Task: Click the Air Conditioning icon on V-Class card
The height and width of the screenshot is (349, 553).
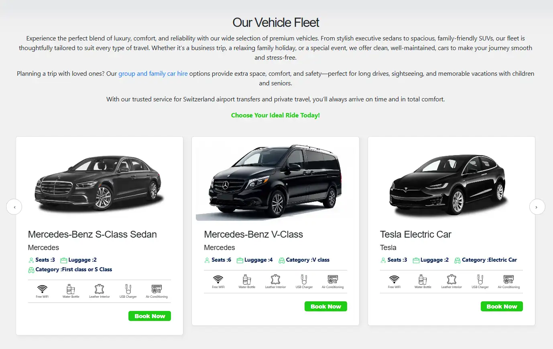Action: (x=333, y=279)
